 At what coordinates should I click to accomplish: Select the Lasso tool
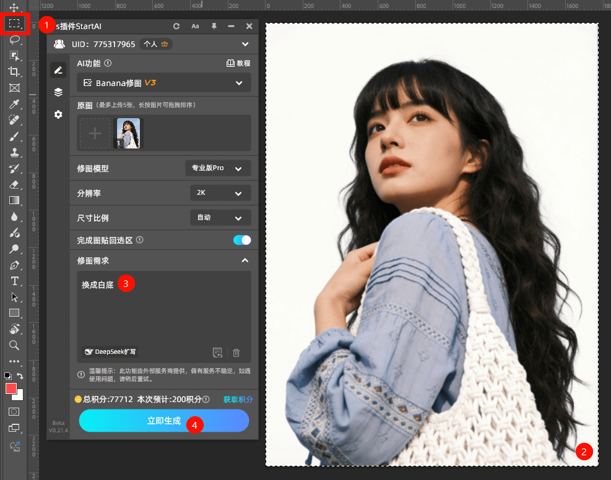coord(14,40)
